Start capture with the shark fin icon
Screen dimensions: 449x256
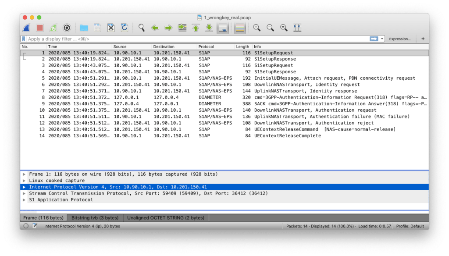point(26,28)
